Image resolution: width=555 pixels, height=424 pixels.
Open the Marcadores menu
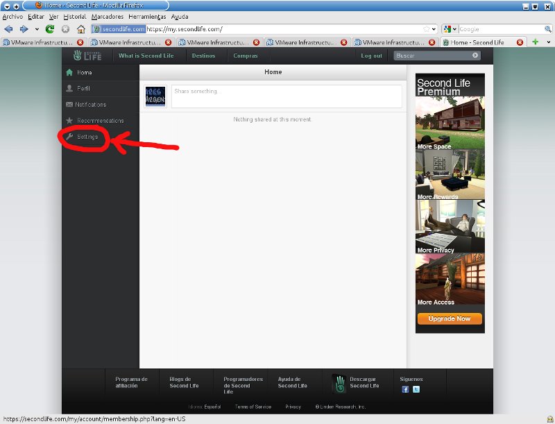click(108, 17)
